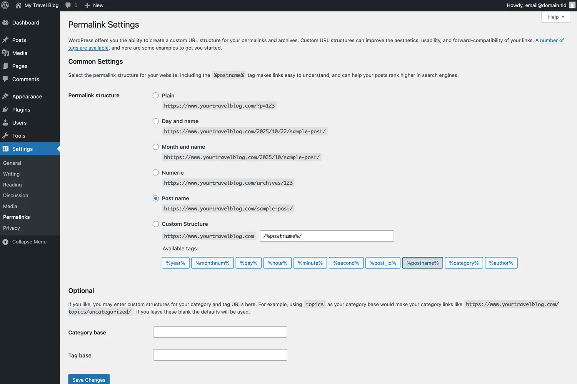Viewport: 577px width, 384px height.
Task: Open Comments via the speech bubble icon
Action: click(6, 79)
